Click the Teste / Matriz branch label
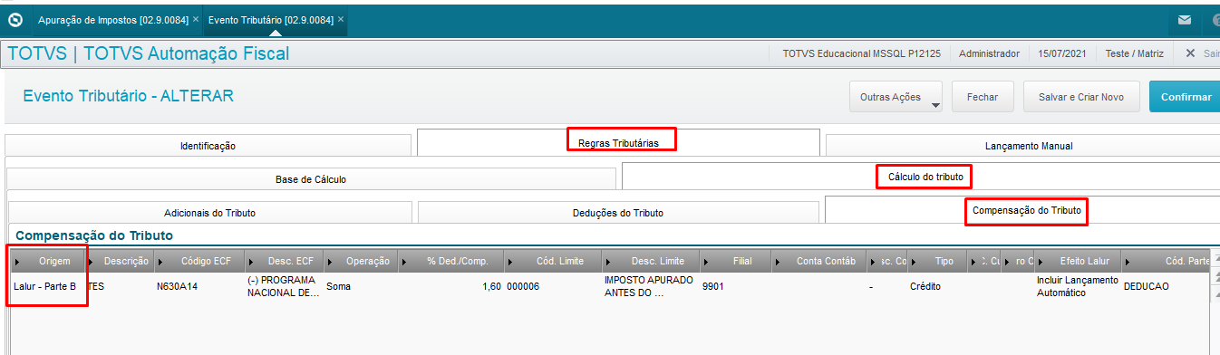Image resolution: width=1220 pixels, height=355 pixels. (x=1134, y=53)
